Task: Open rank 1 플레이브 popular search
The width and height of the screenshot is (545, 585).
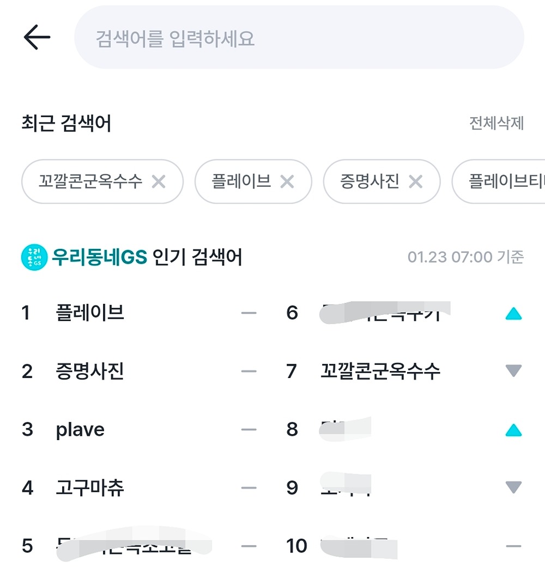Action: (90, 313)
